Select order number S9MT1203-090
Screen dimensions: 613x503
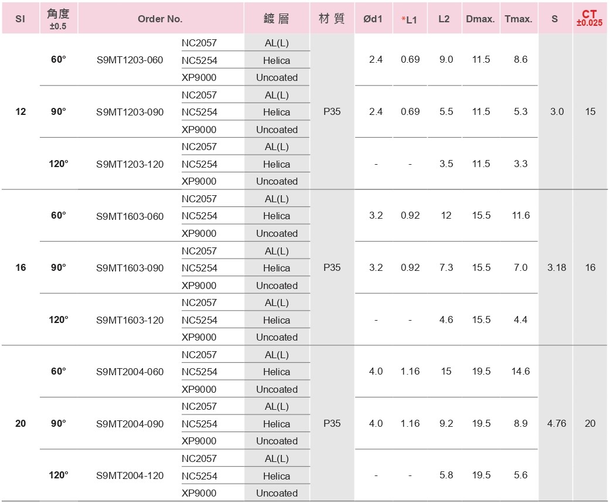click(x=130, y=112)
